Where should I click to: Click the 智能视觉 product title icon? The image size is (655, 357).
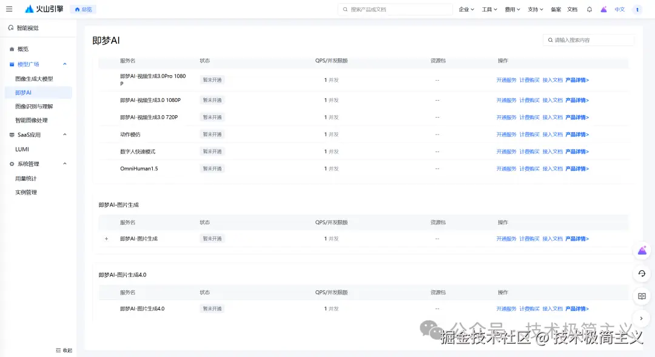coord(11,27)
